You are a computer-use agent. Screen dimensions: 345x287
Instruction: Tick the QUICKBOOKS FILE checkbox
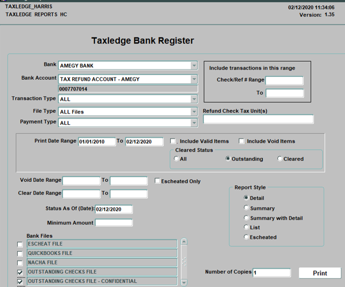(20, 254)
